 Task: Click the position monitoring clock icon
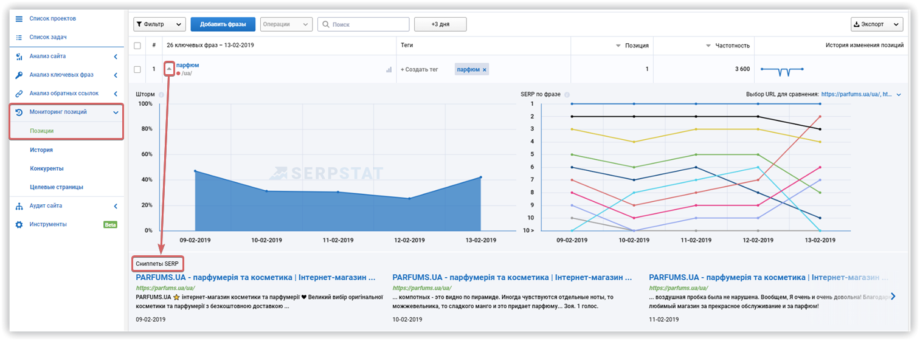pyautogui.click(x=19, y=112)
